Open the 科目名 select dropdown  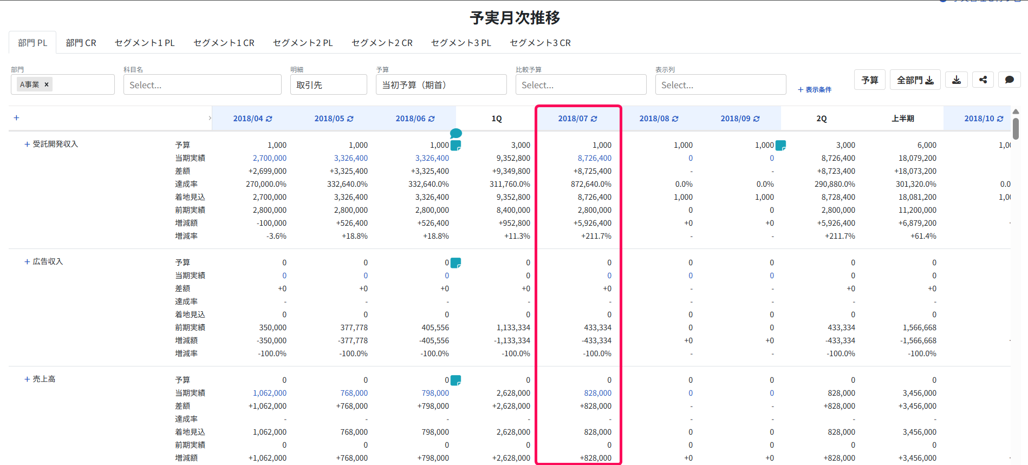click(x=203, y=84)
